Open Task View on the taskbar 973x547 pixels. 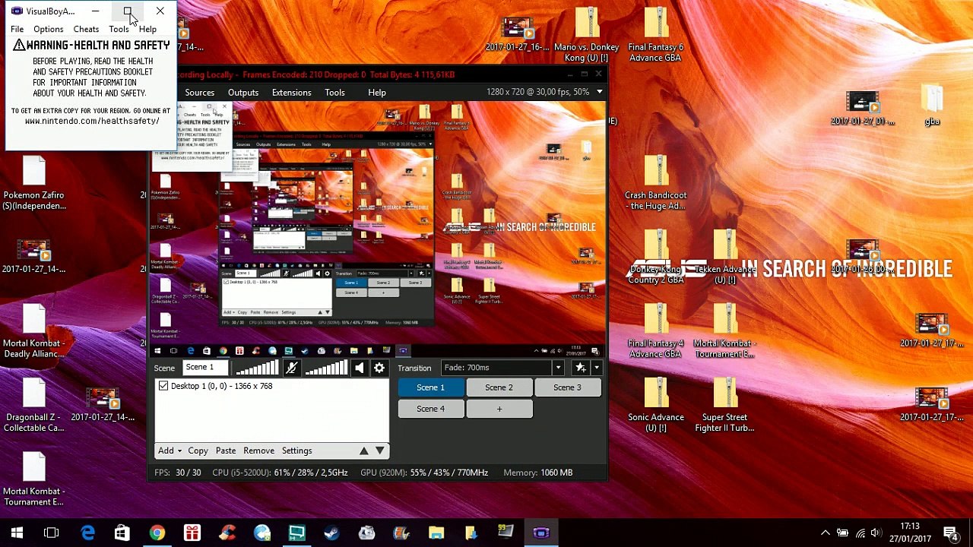pos(52,533)
